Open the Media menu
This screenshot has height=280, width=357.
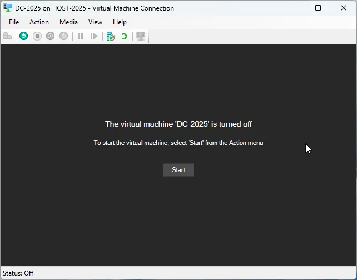(x=68, y=22)
